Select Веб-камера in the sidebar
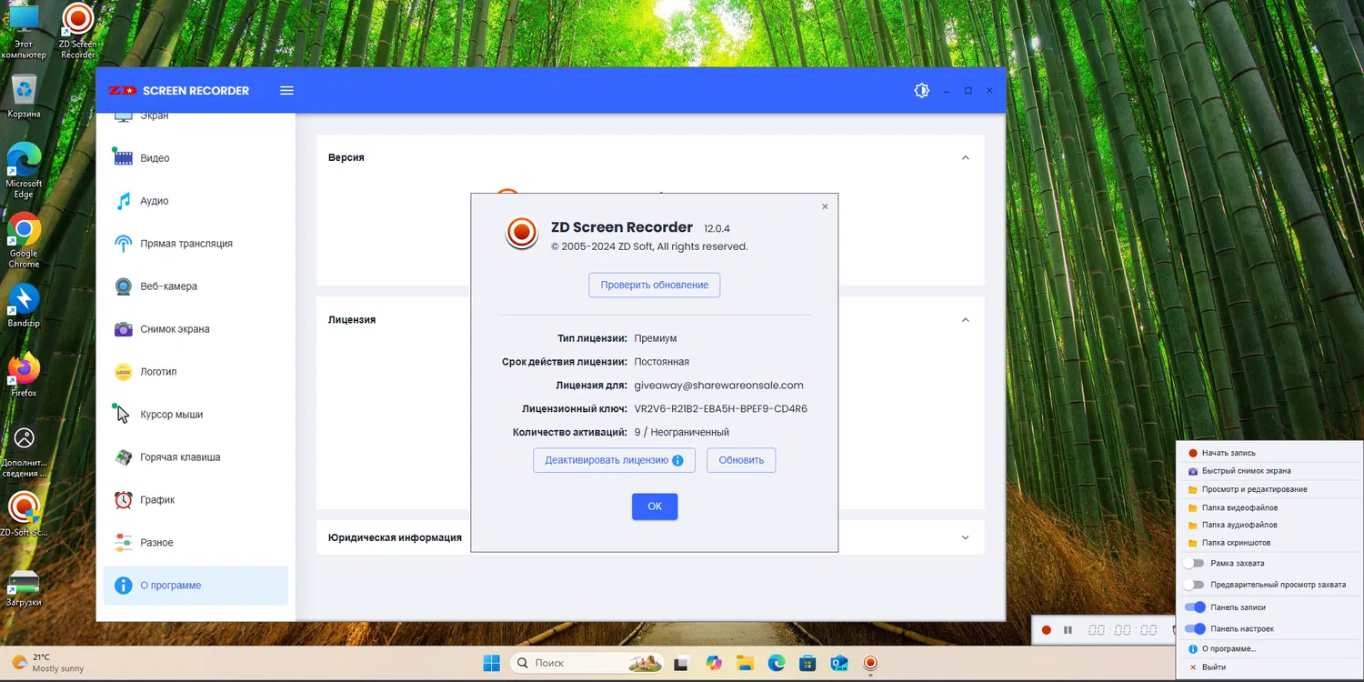This screenshot has height=682, width=1364. coord(196,286)
